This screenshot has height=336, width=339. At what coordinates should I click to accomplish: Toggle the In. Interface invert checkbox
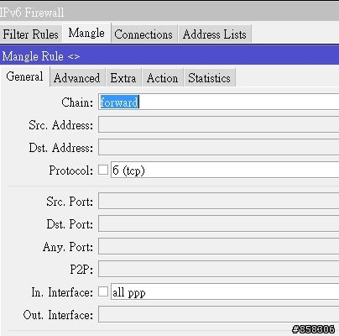(x=103, y=291)
